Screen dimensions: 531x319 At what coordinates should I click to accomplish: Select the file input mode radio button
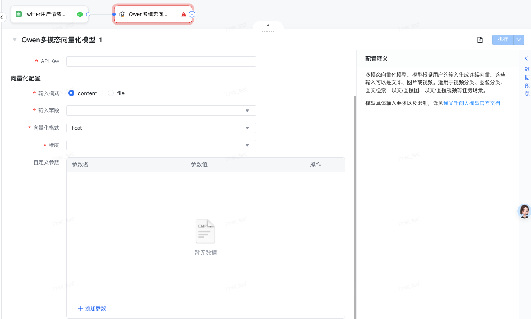[x=111, y=93]
